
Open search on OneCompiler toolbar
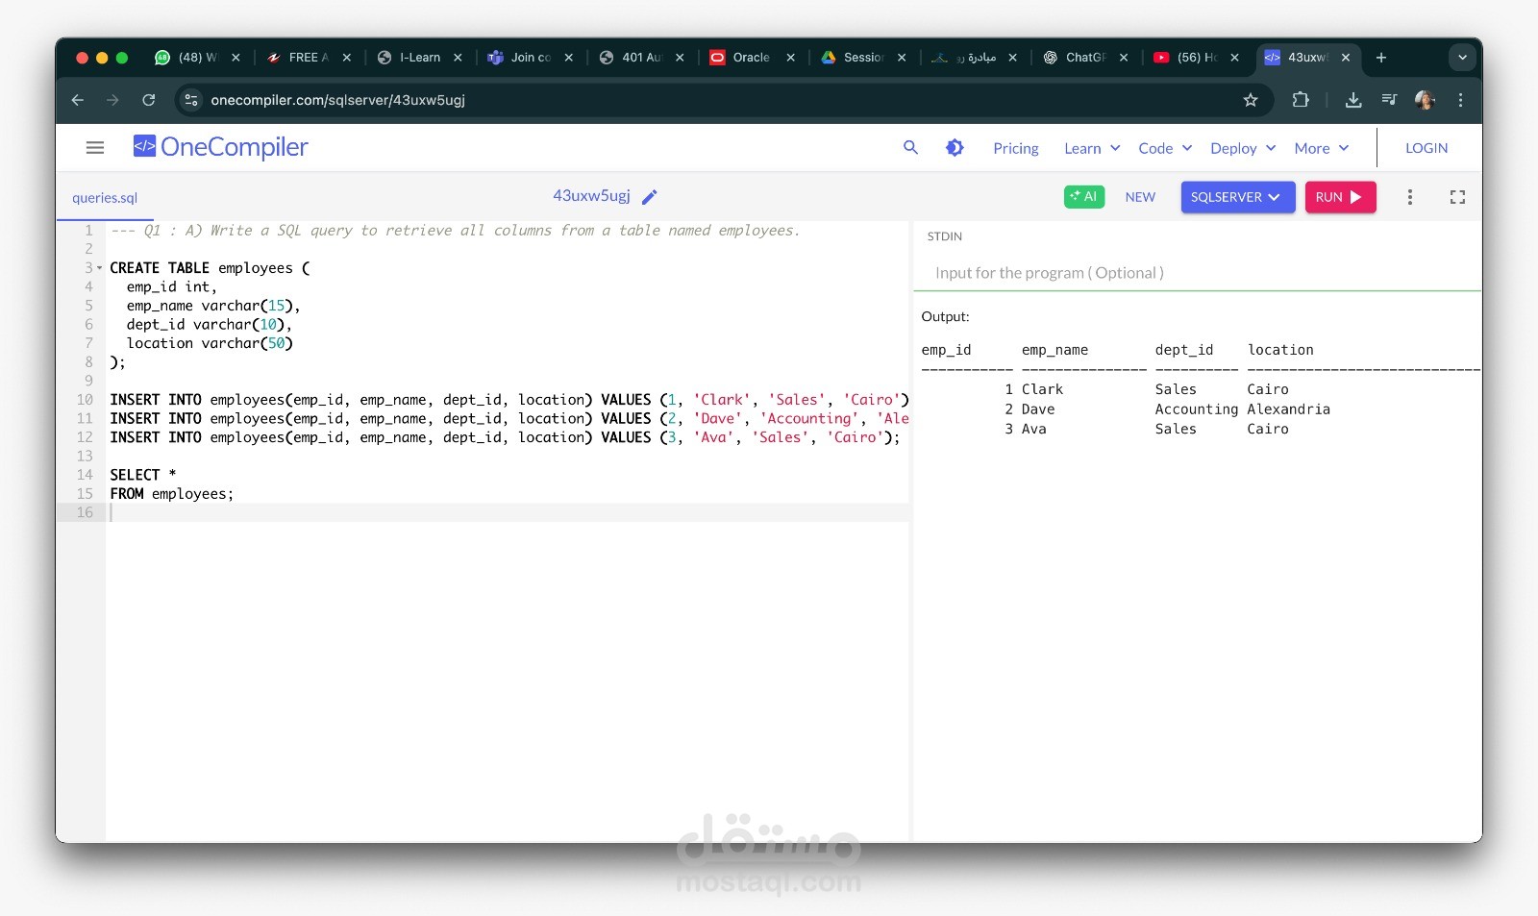coord(909,148)
